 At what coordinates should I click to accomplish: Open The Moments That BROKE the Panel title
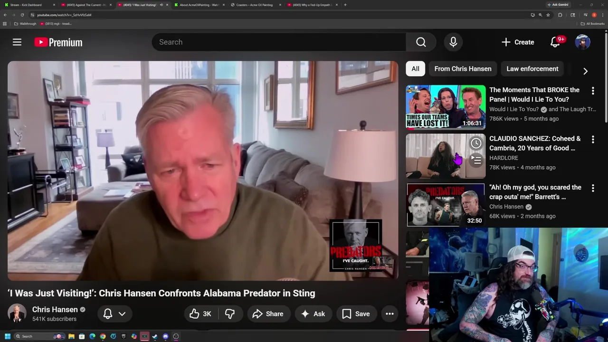[x=534, y=95]
